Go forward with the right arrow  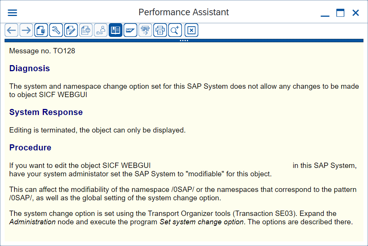click(26, 30)
